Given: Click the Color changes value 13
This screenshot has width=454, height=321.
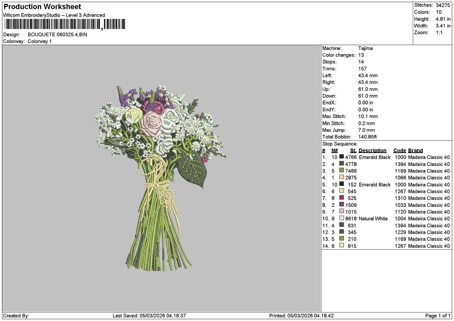Looking at the screenshot, I should click(361, 55).
